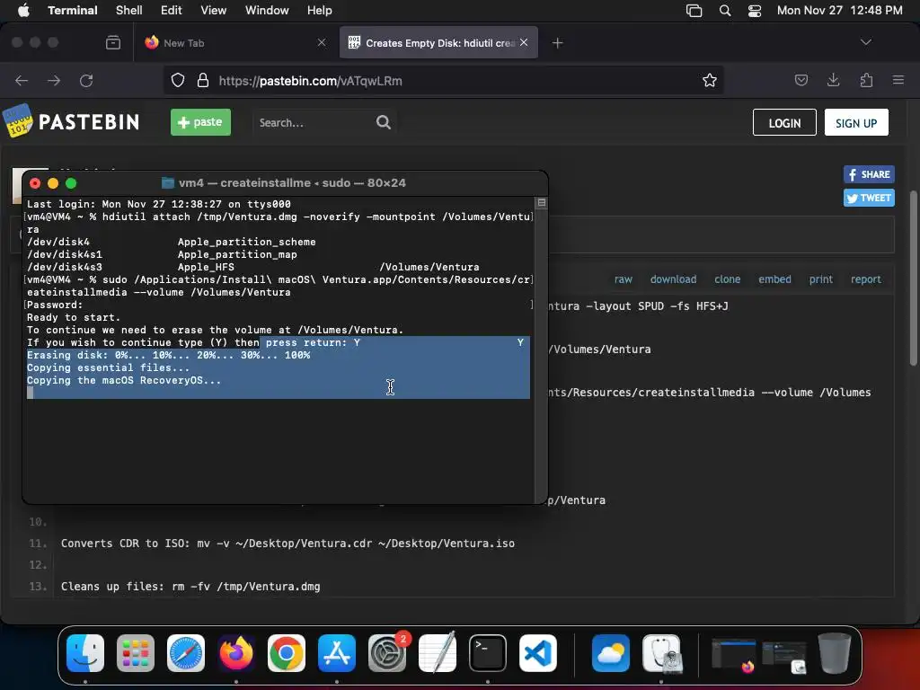
Task: Open Firefox application hamburger menu
Action: coord(898,80)
